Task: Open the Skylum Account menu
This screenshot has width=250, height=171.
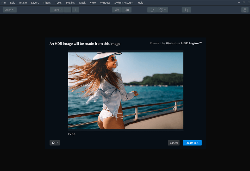Action: click(x=124, y=3)
